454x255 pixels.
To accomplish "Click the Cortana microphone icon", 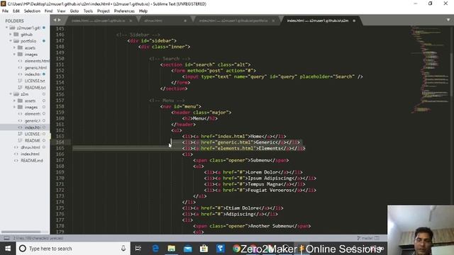I will [x=123, y=249].
